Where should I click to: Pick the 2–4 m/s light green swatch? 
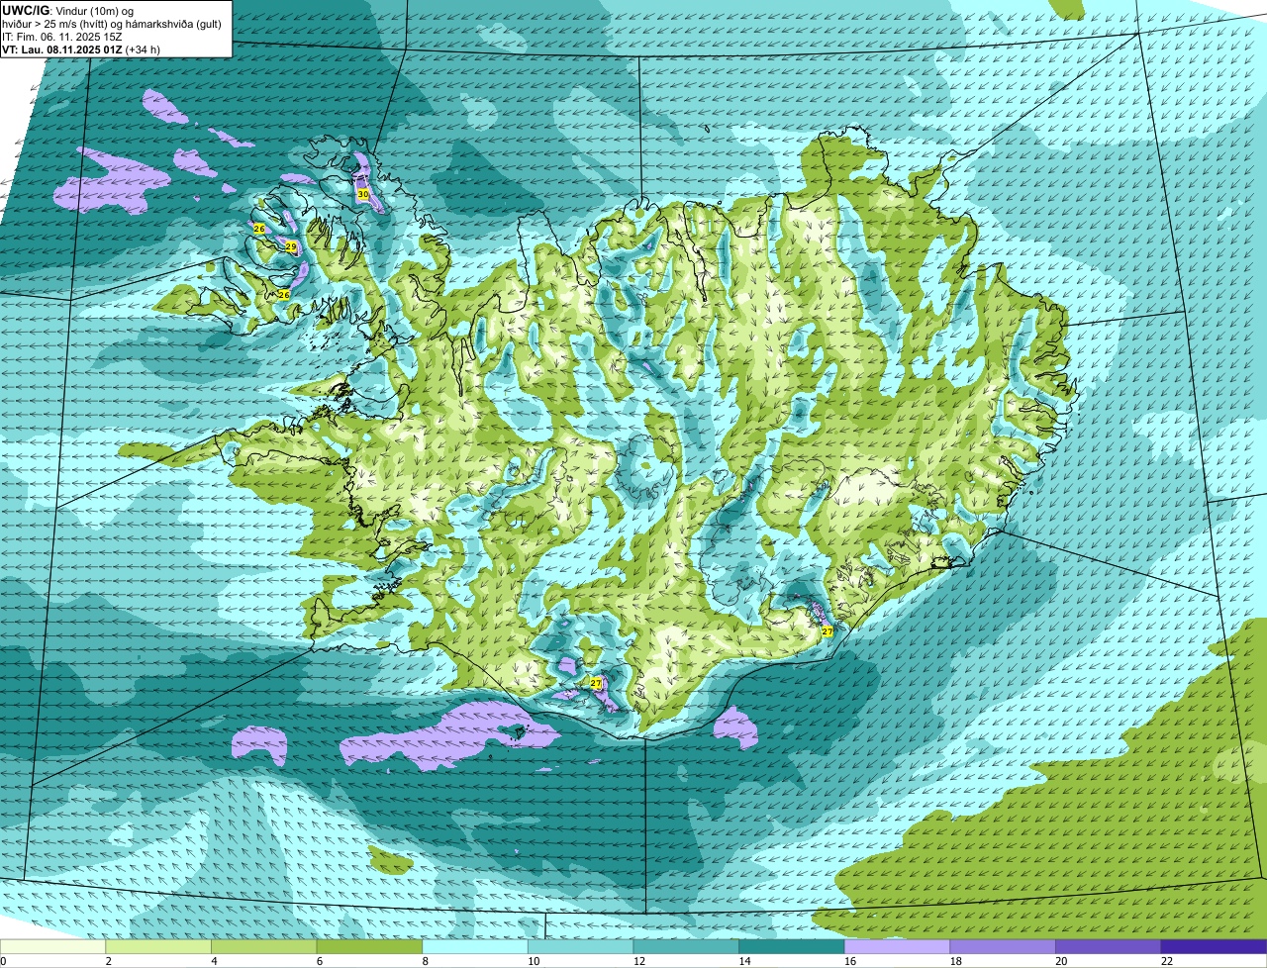158,946
